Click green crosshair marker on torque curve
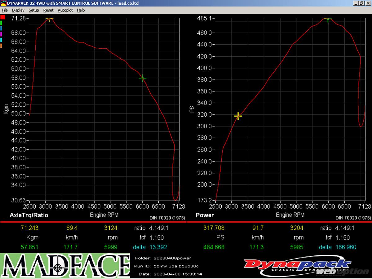The height and width of the screenshot is (279, 372). (x=143, y=78)
